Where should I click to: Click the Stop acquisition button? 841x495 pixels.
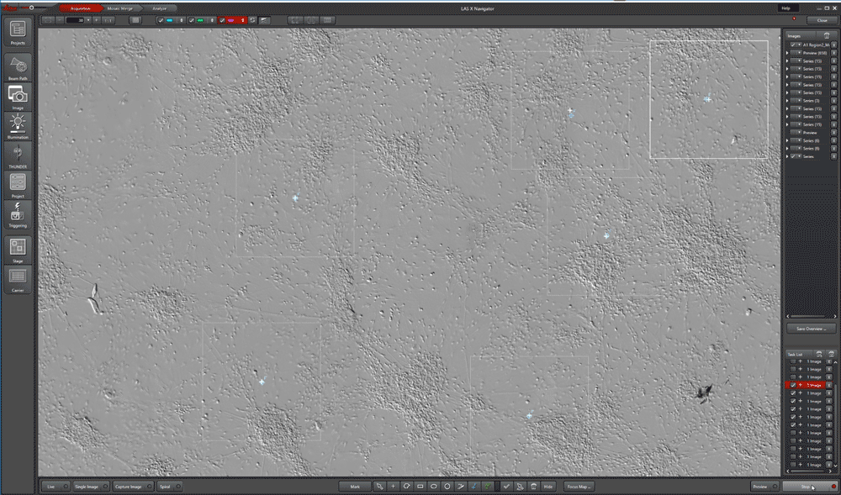coord(809,487)
